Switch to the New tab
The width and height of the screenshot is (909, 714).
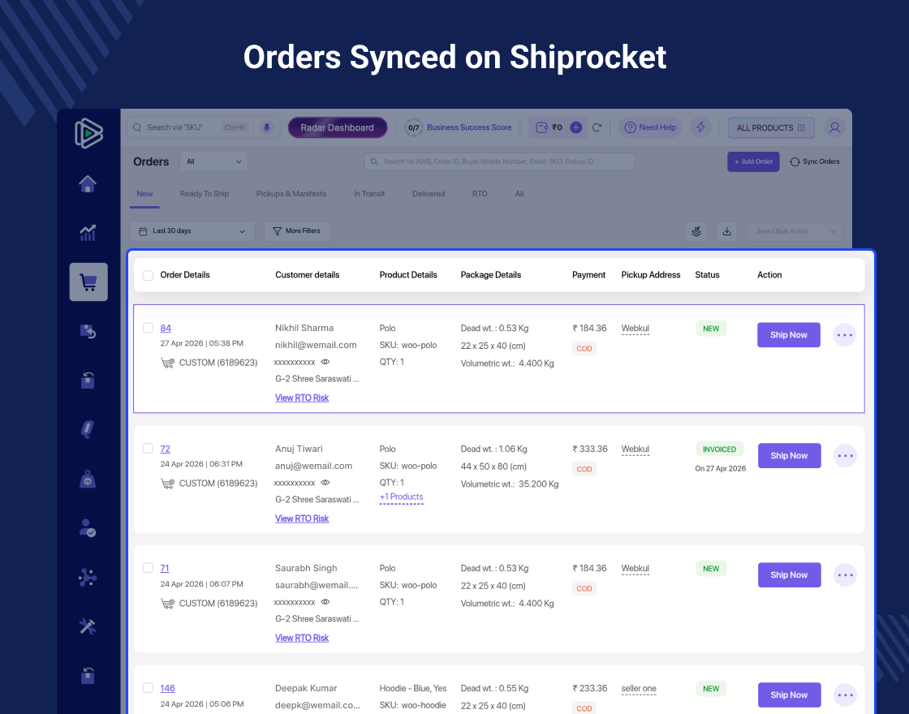[144, 194]
